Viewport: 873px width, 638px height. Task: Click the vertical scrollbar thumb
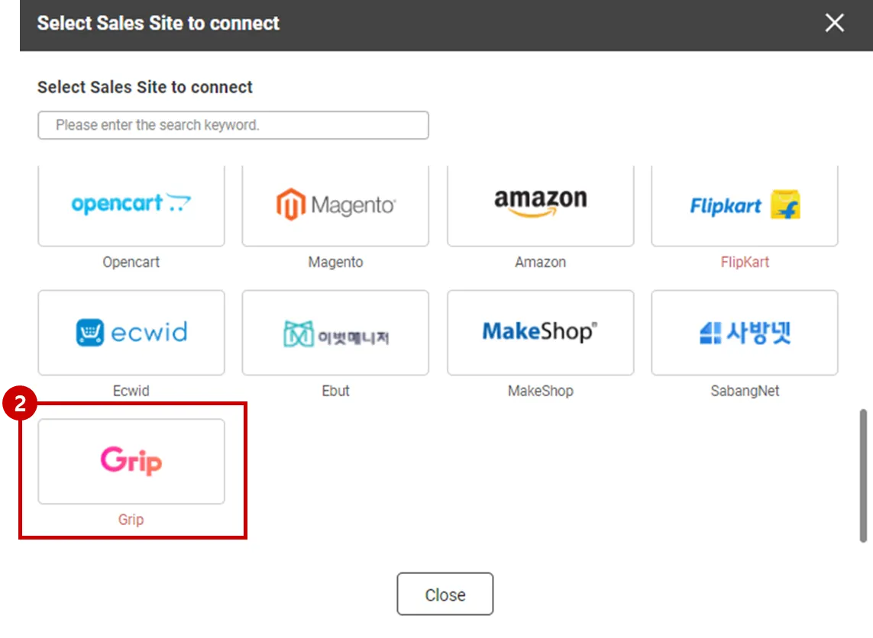pos(864,475)
